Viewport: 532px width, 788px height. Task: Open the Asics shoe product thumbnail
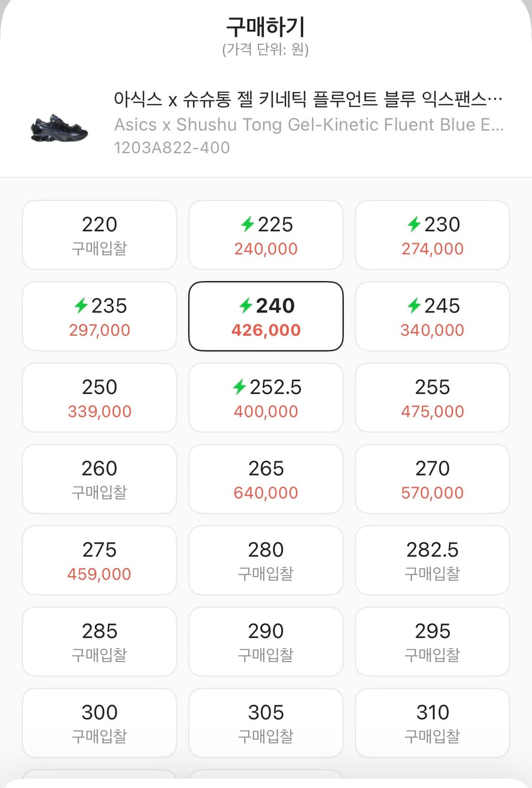click(59, 128)
